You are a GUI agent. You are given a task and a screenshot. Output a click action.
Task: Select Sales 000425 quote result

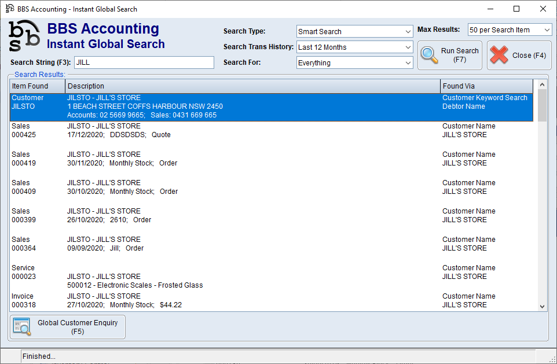coord(232,131)
